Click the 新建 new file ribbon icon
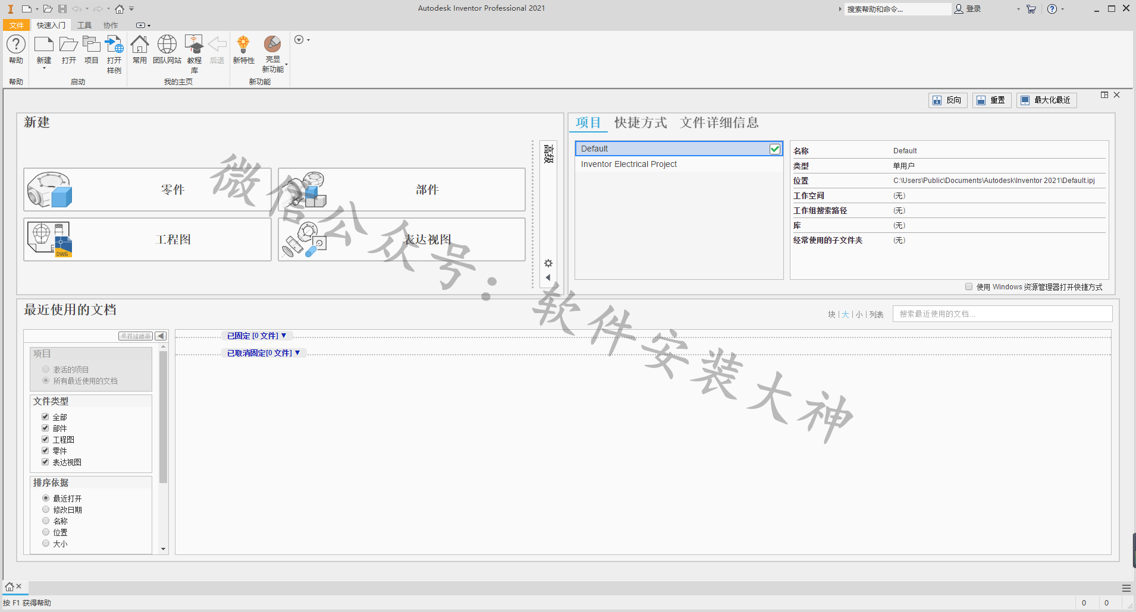 coord(44,45)
